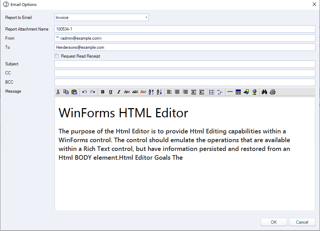Center-align the message text
Viewport: 320px width, 231px height.
pyautogui.click(x=177, y=92)
